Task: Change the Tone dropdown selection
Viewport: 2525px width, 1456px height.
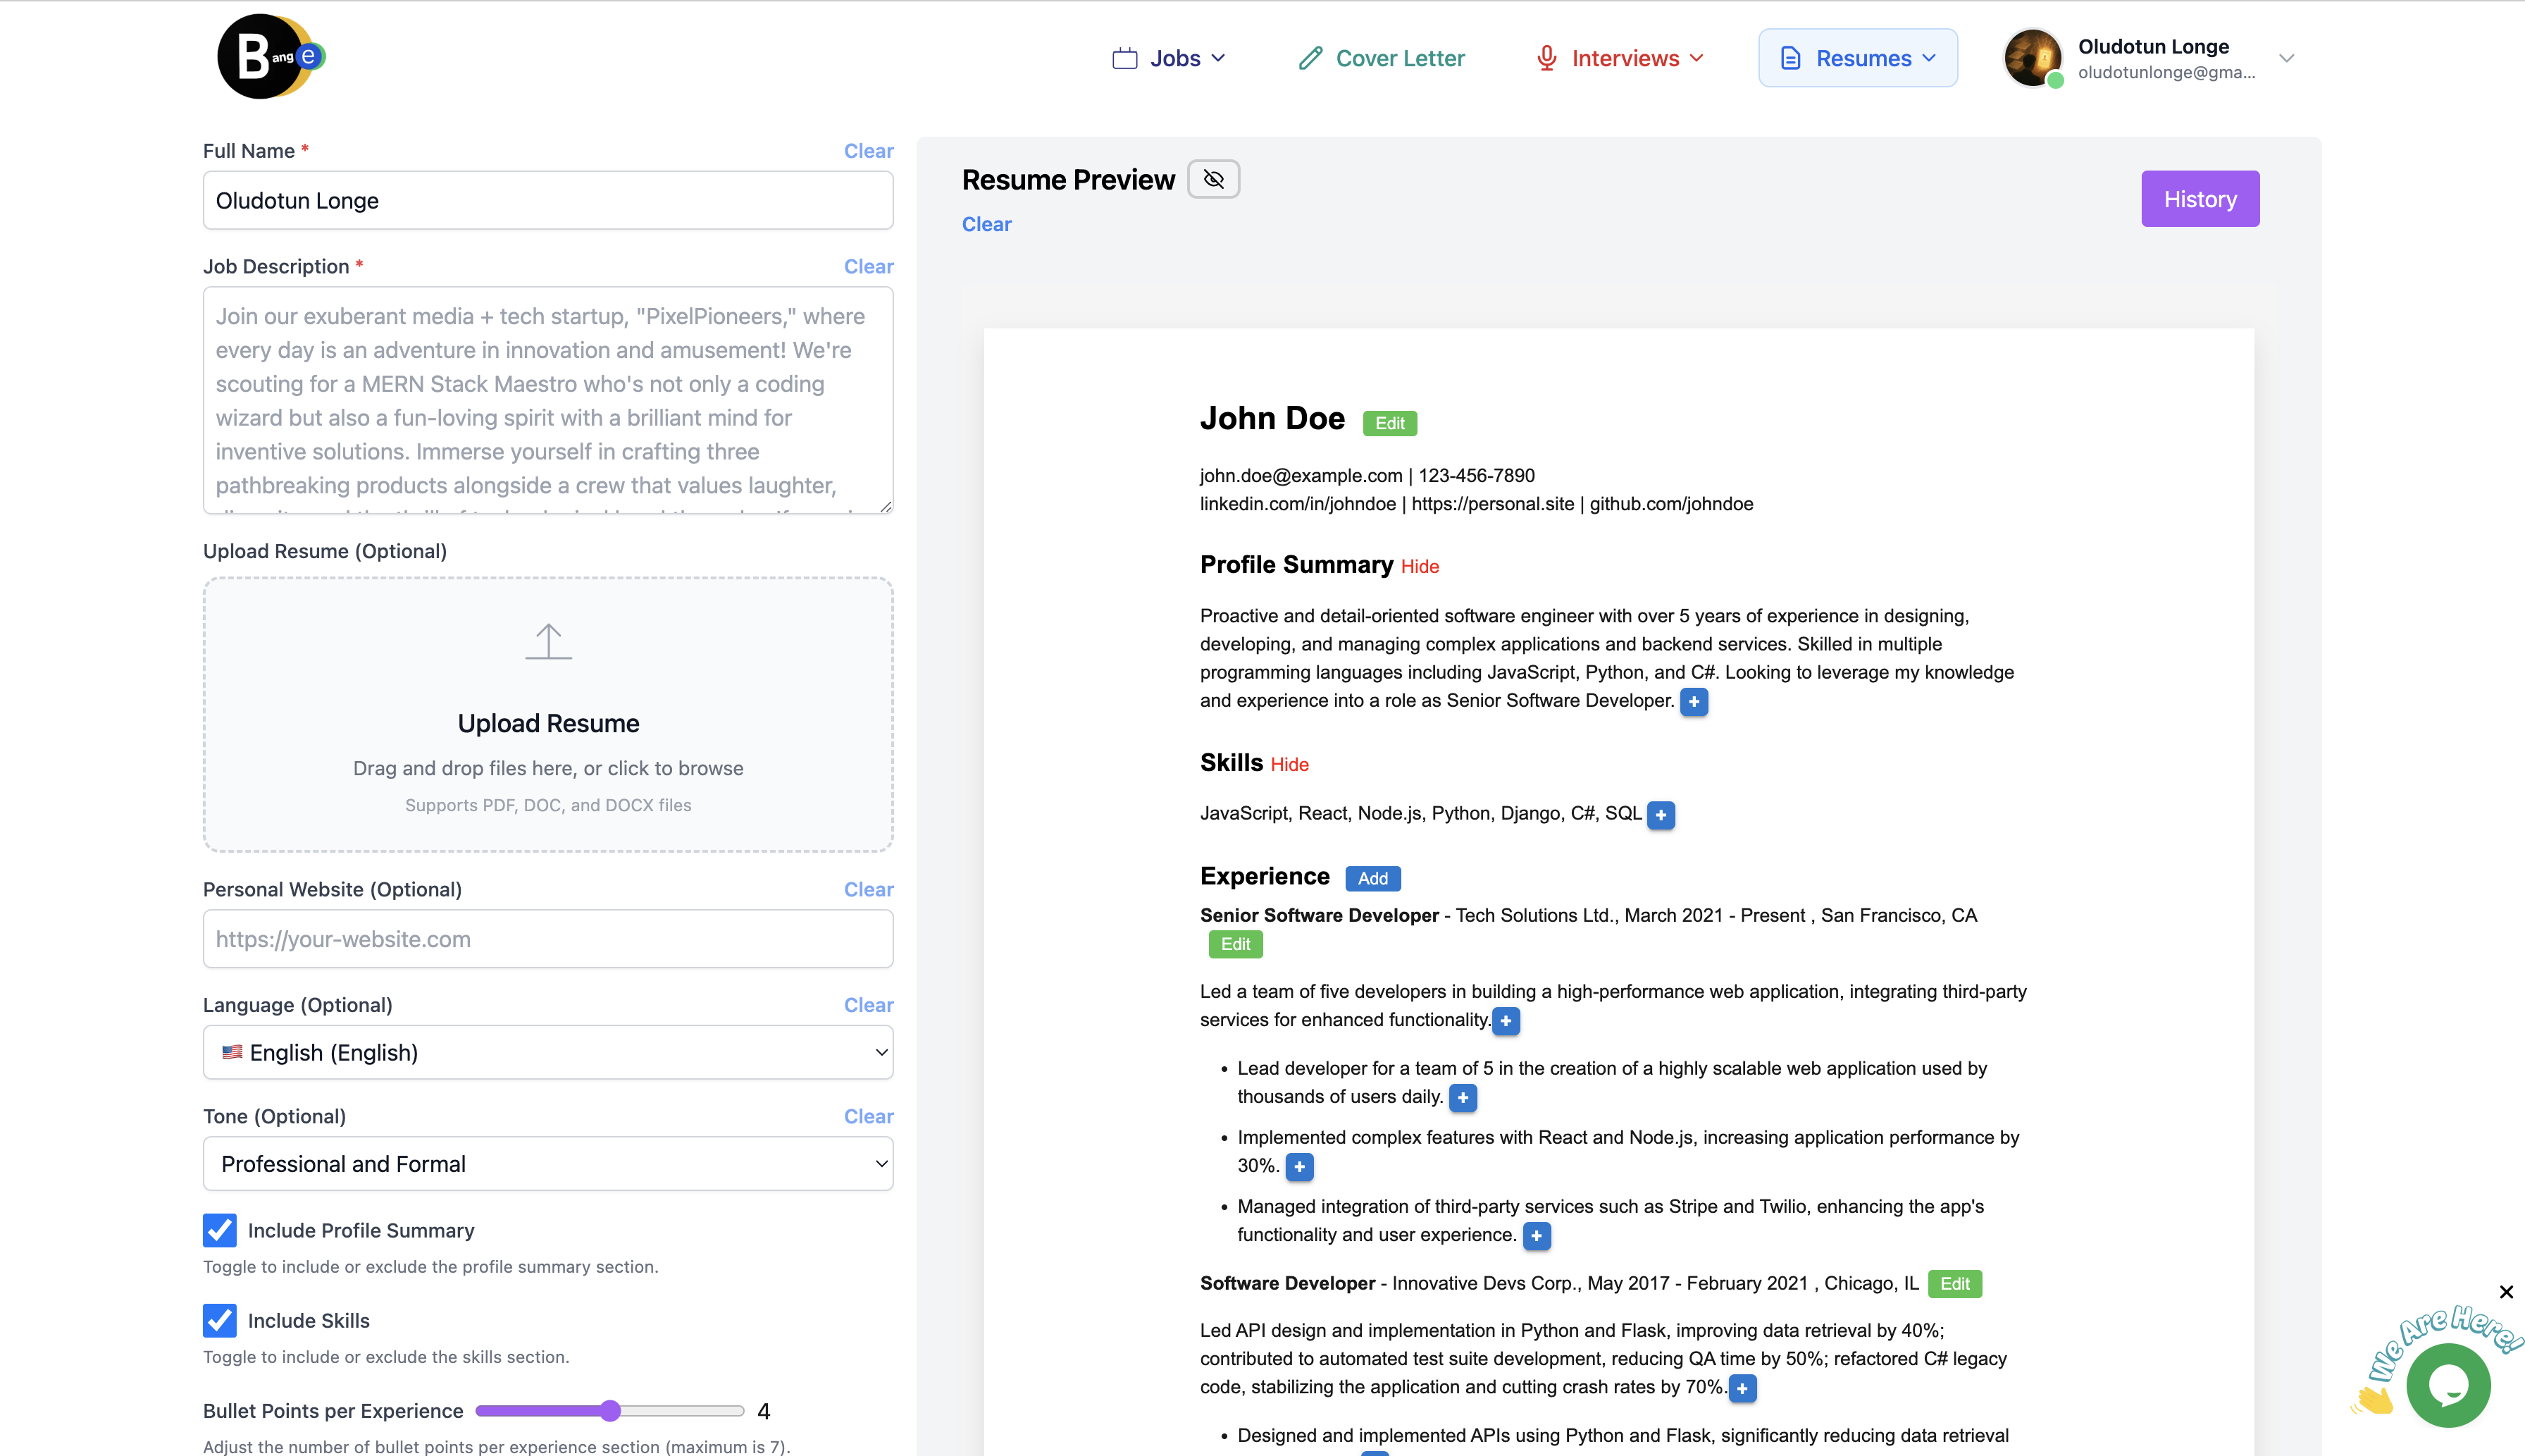Action: tap(547, 1163)
